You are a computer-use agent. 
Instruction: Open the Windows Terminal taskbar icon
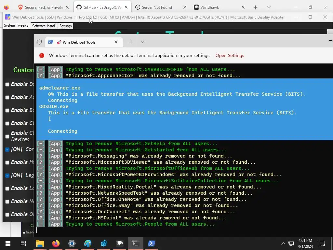point(136,243)
